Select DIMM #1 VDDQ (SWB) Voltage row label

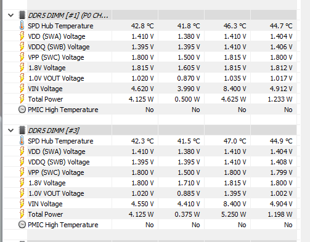coord(59,47)
